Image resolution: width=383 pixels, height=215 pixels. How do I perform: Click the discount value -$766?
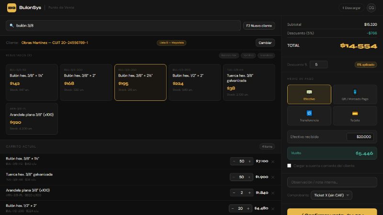(x=372, y=33)
